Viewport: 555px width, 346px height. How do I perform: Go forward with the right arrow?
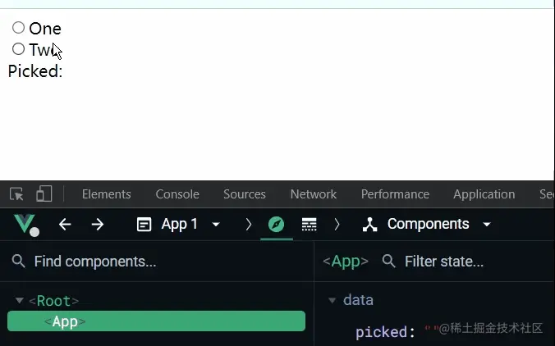(x=98, y=225)
